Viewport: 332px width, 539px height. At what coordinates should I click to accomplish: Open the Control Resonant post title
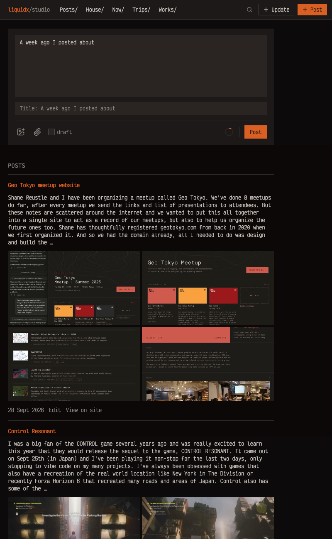point(32,431)
